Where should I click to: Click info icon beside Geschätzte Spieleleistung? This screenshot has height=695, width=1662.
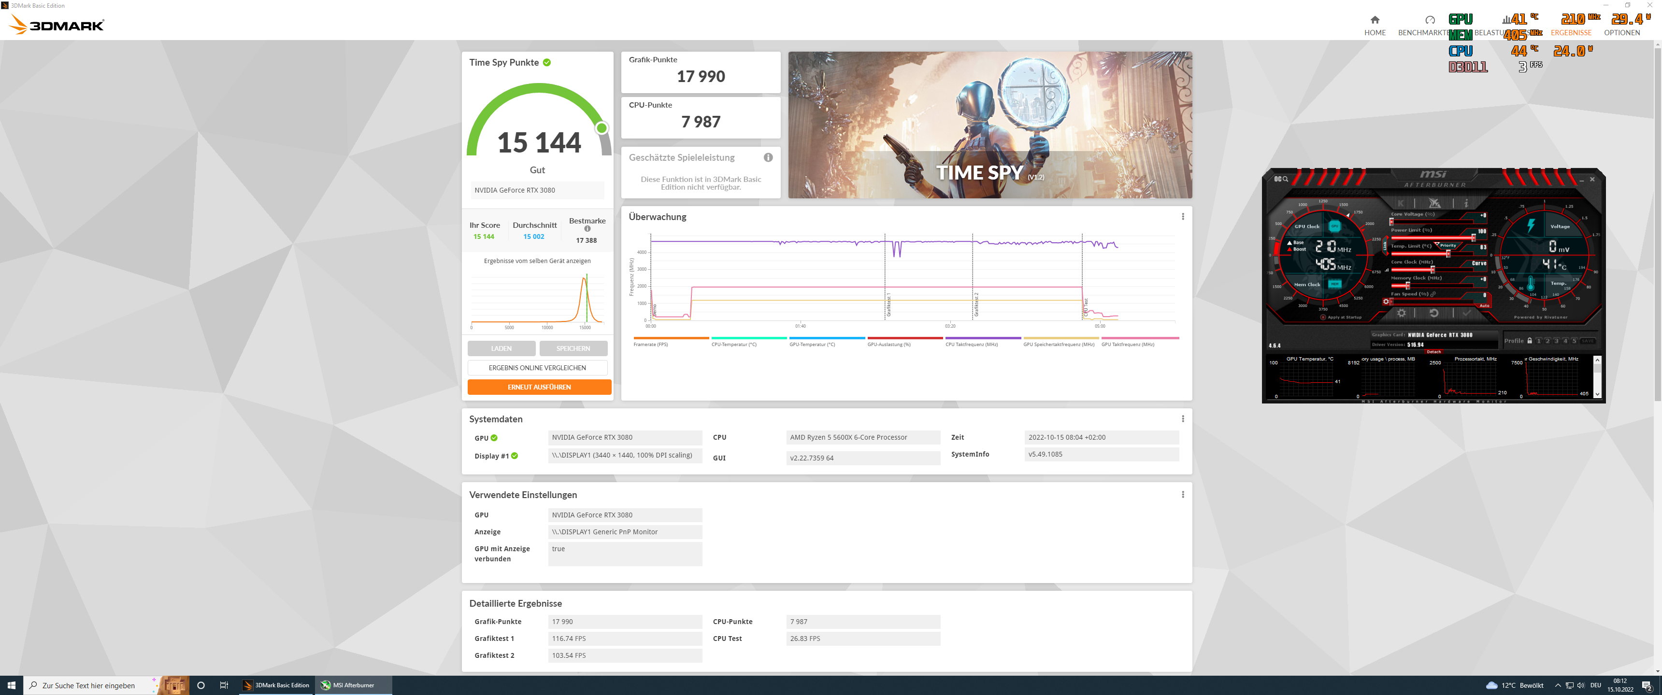pos(768,157)
